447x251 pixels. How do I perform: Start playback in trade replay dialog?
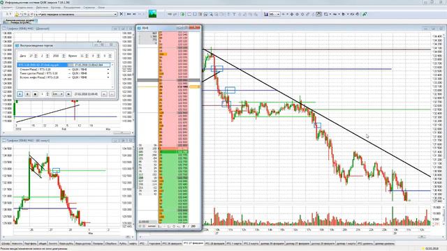tap(20, 94)
